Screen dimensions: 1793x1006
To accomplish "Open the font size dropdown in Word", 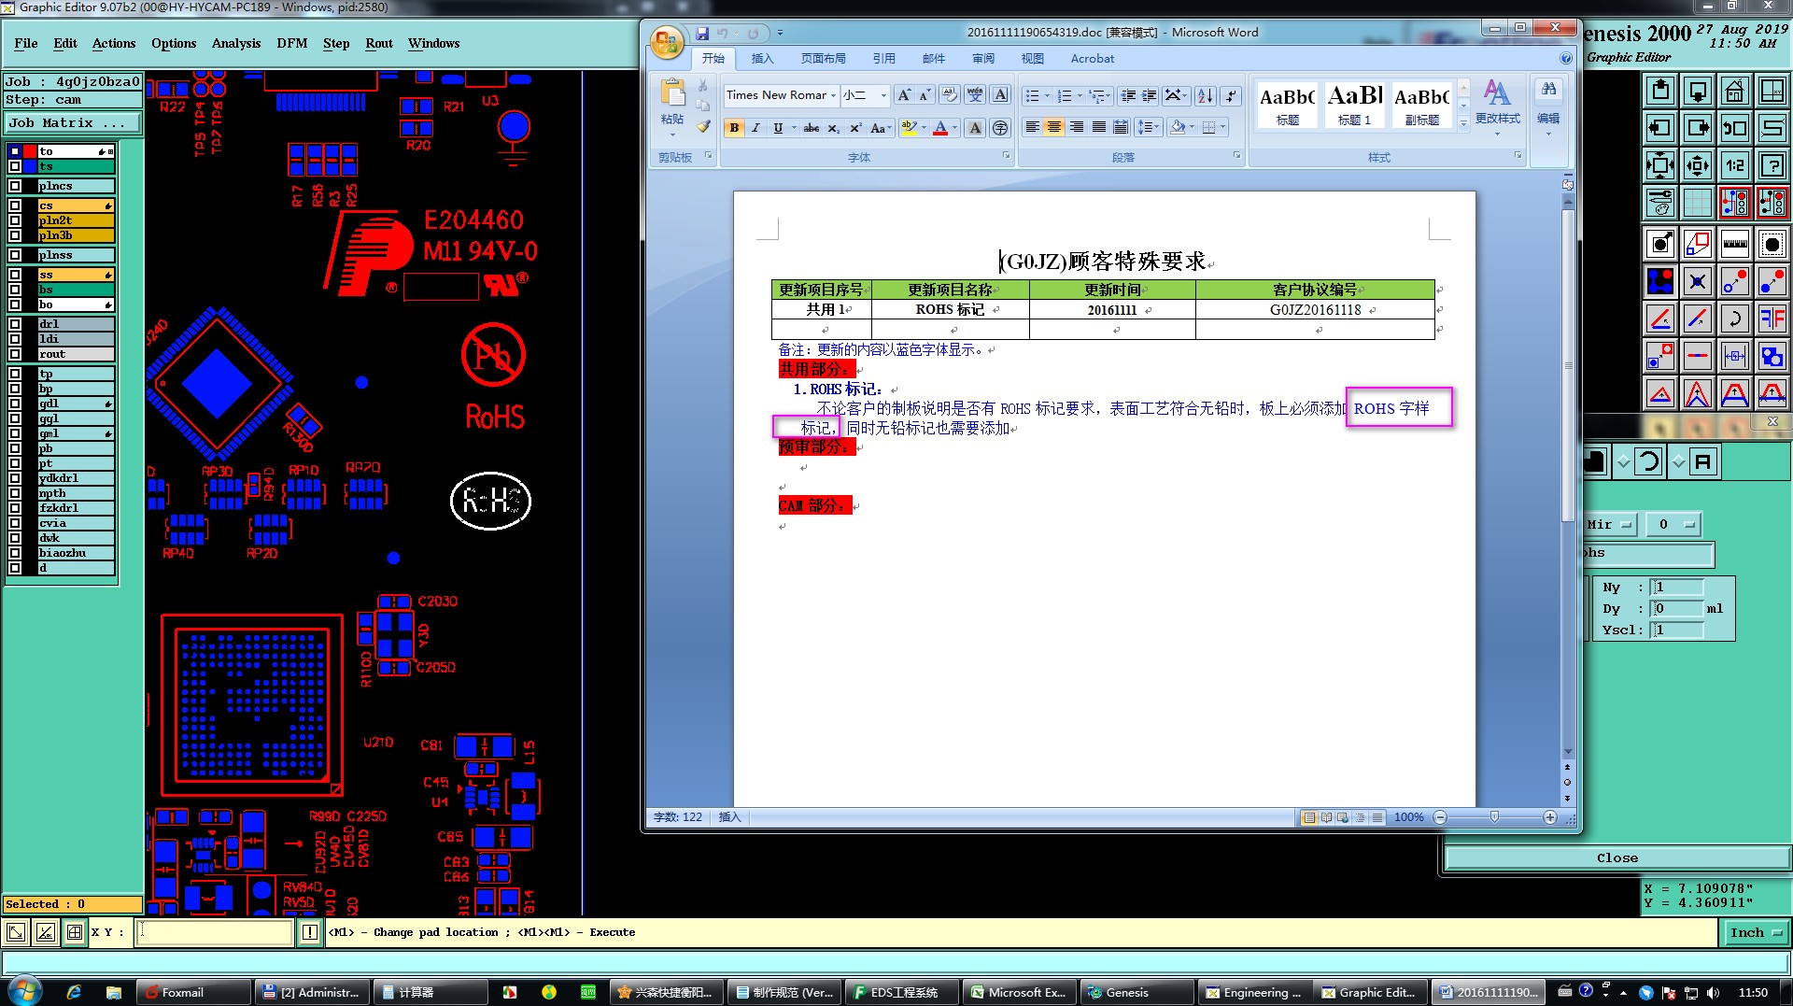I will point(883,95).
